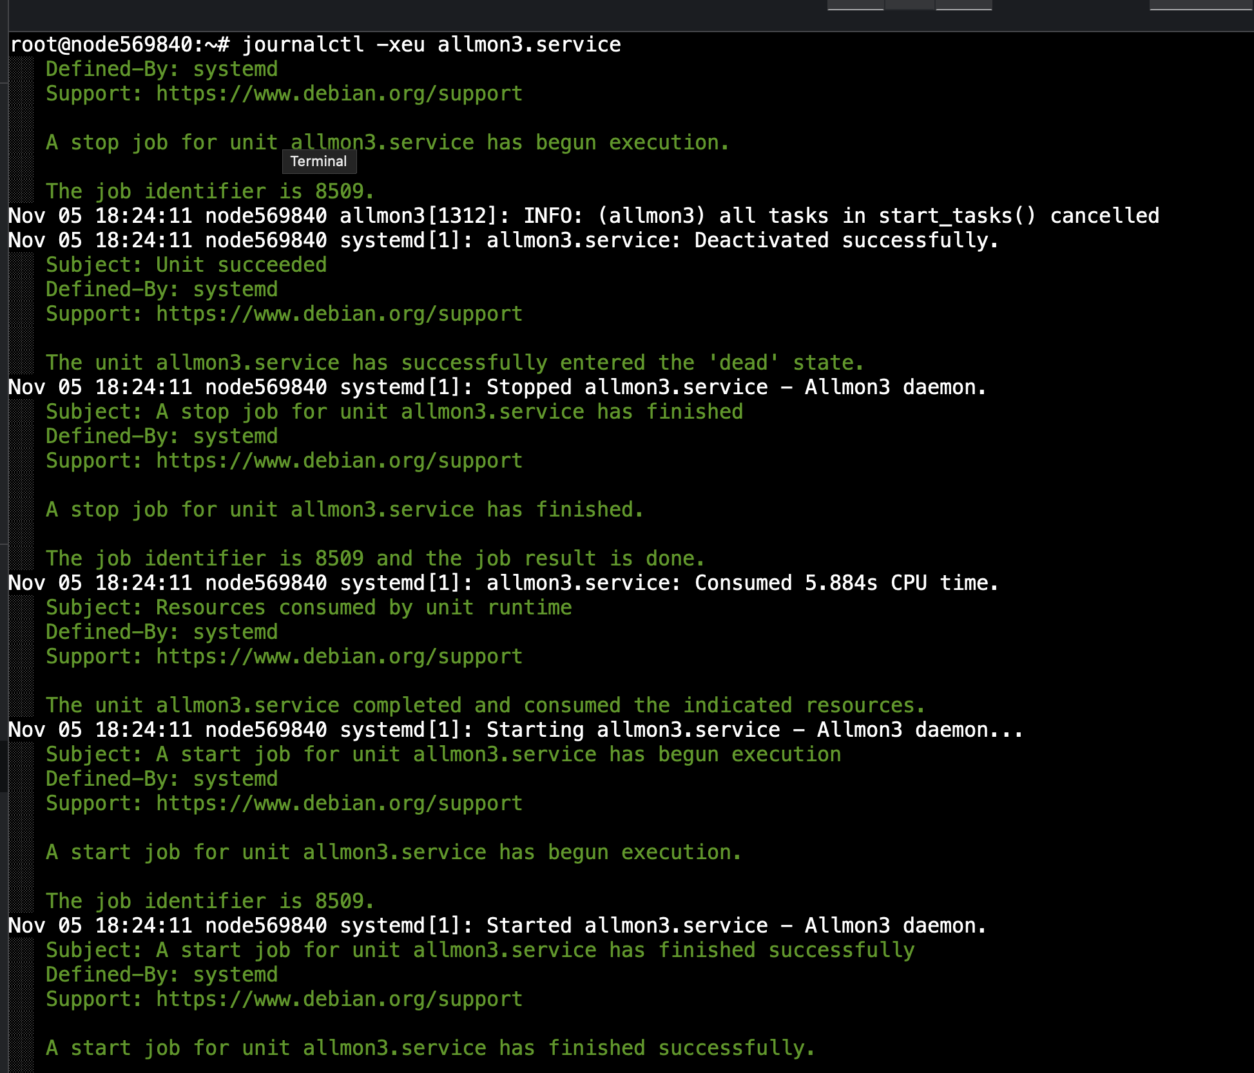1254x1073 pixels.
Task: Select the line about entering the 'dead' state
Action: [454, 363]
